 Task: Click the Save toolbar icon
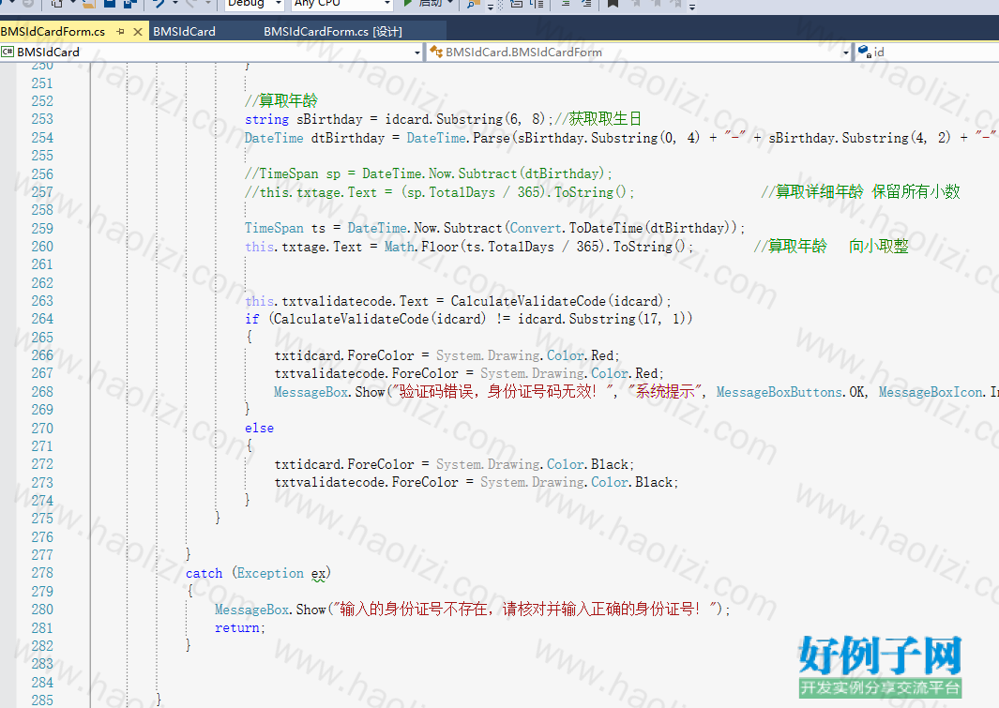[110, 3]
